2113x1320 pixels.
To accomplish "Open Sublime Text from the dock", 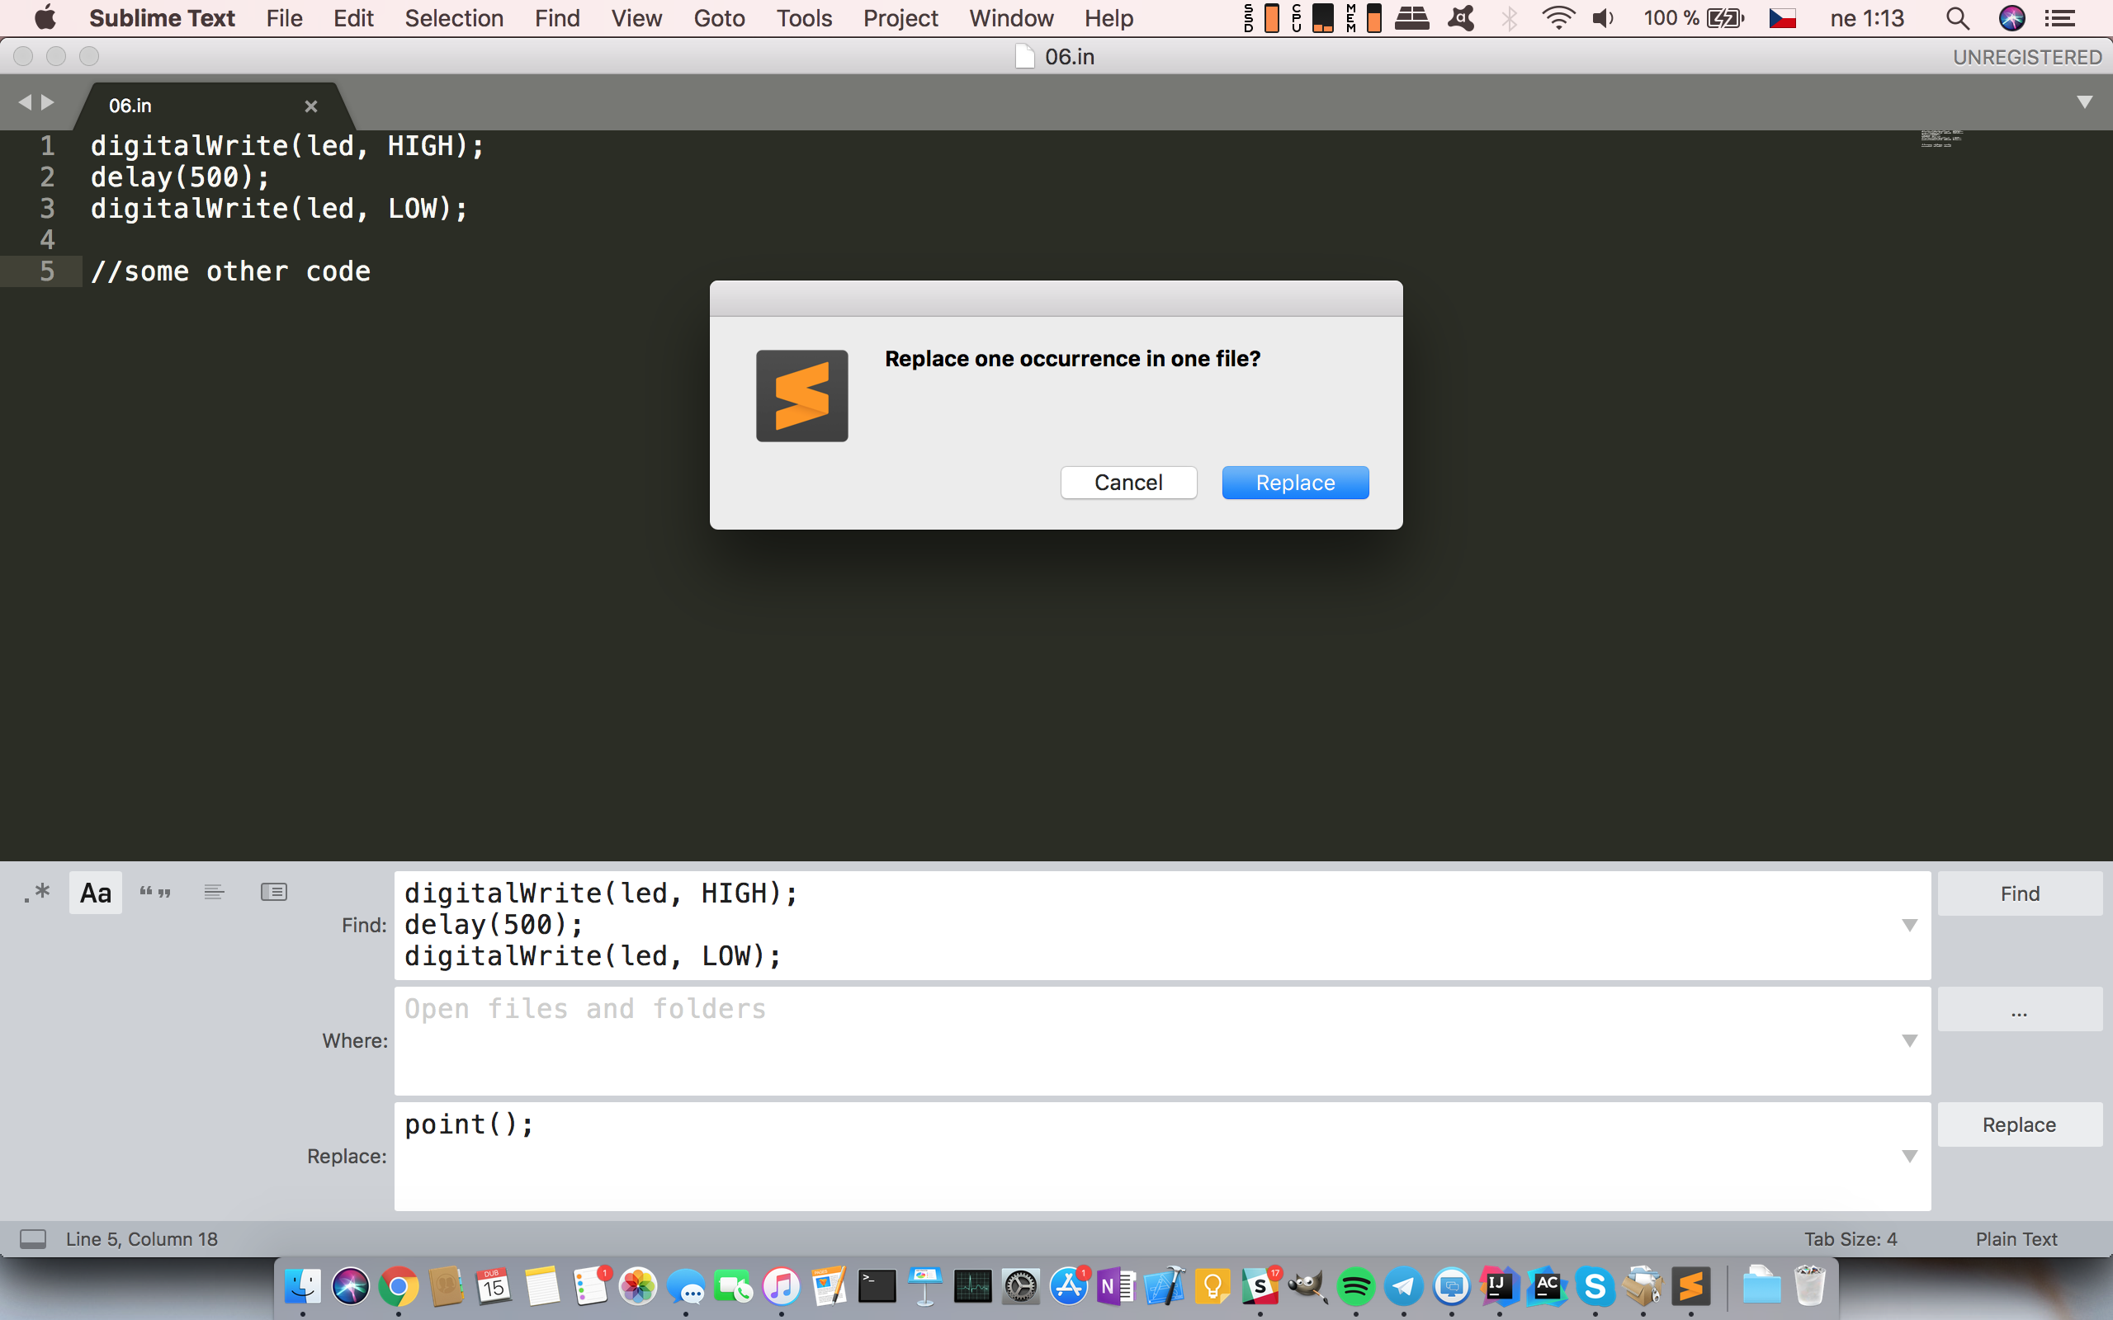I will coord(1690,1287).
